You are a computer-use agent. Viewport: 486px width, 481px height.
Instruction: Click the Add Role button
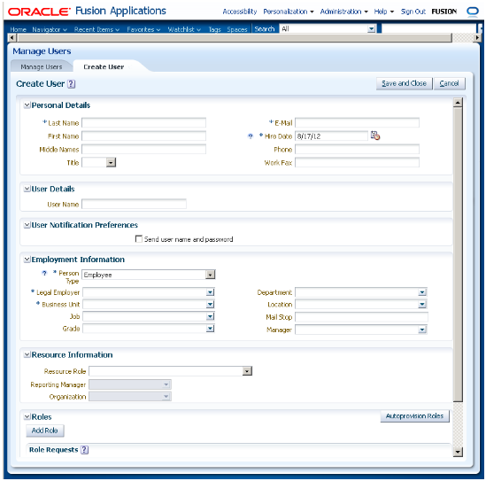45,431
